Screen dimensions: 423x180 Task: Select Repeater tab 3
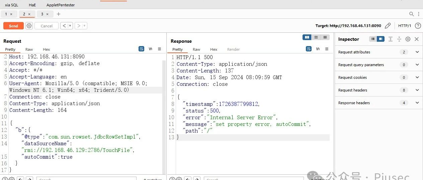(x=42, y=14)
